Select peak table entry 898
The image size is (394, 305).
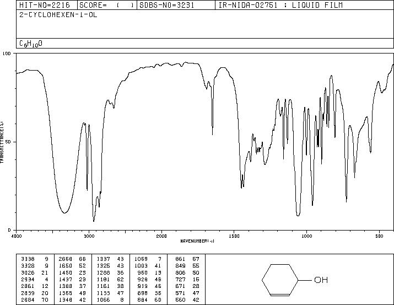(x=143, y=293)
